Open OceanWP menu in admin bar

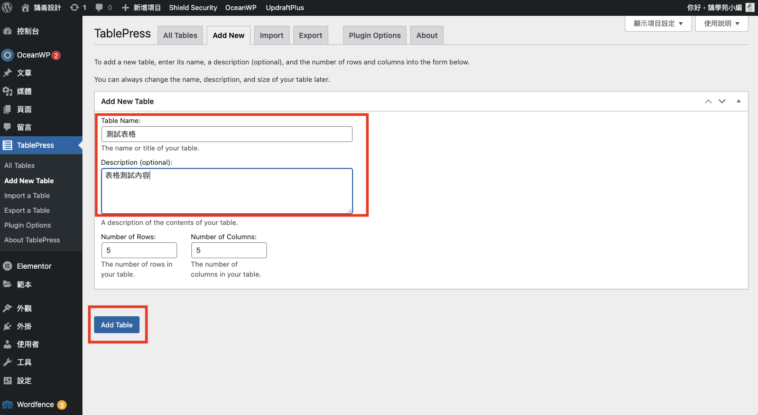click(x=241, y=8)
